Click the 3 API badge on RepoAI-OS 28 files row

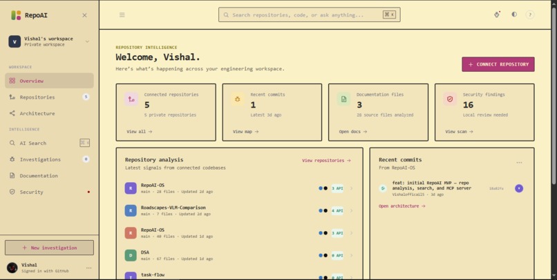tap(337, 188)
